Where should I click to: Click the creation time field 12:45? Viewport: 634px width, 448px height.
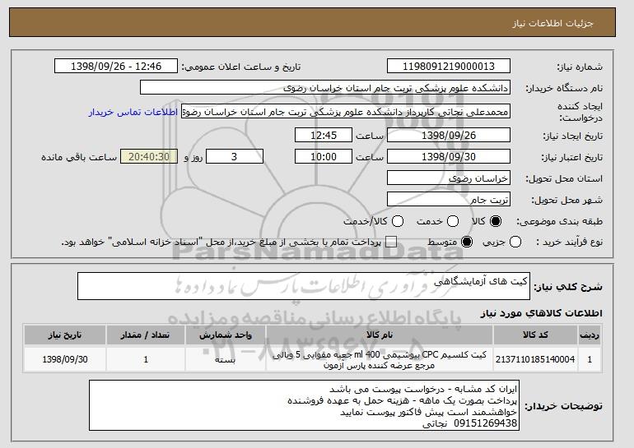[x=324, y=135]
